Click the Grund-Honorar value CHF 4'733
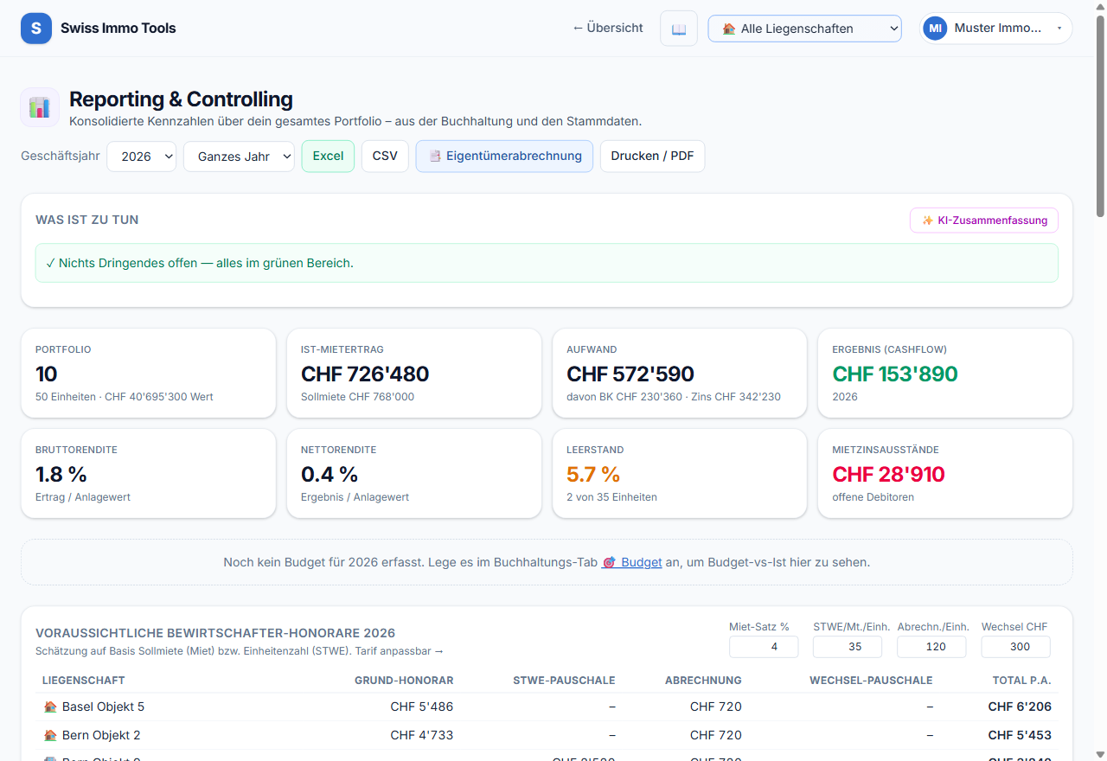The height and width of the screenshot is (761, 1107). coord(422,735)
